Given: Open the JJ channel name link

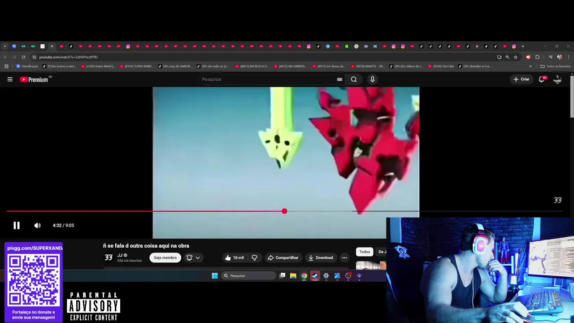Looking at the screenshot, I should [120, 255].
